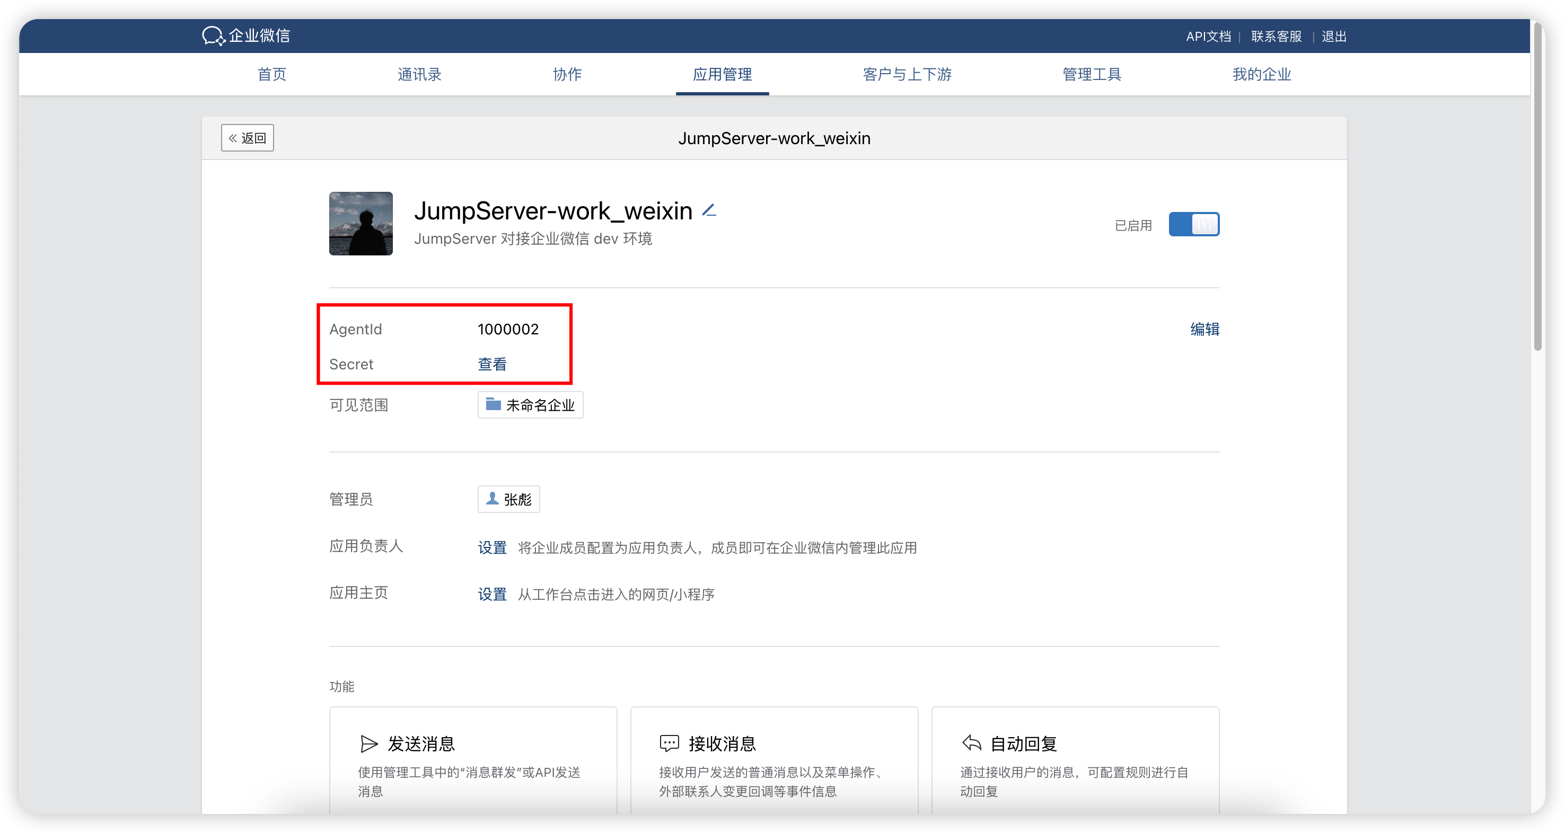This screenshot has height=833, width=1565.
Task: Click 设置 for 应用主页
Action: (x=492, y=595)
